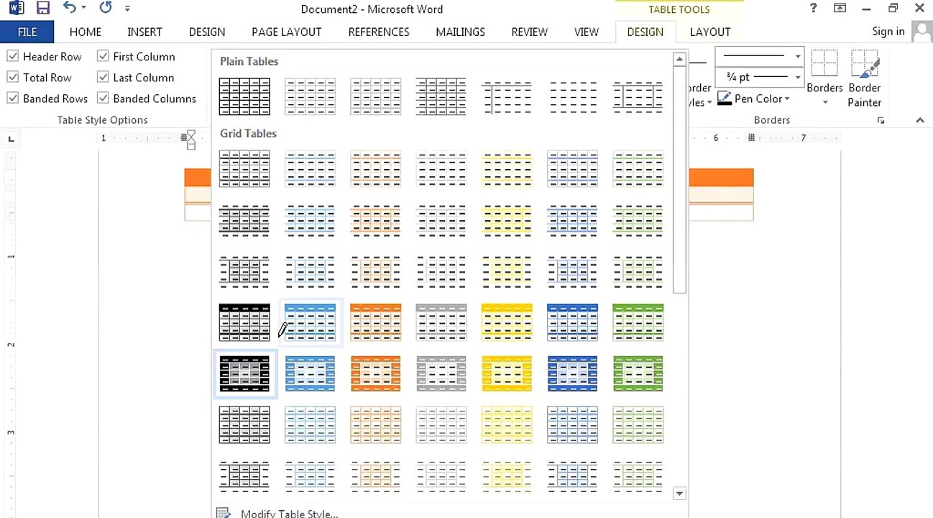
Task: Uncheck the Banded Columns checkbox
Action: pos(103,99)
